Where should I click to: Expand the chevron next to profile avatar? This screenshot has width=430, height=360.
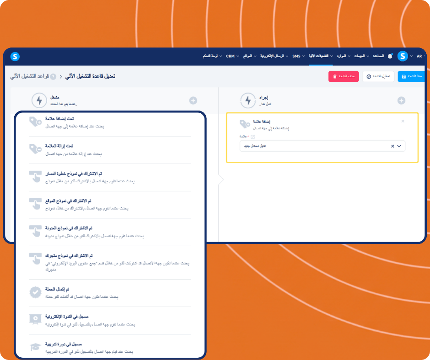pyautogui.click(x=411, y=56)
